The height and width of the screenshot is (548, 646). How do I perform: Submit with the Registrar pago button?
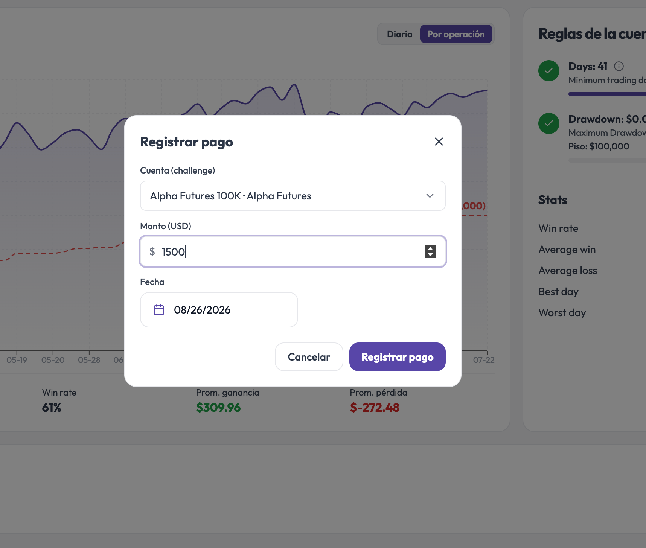(398, 357)
